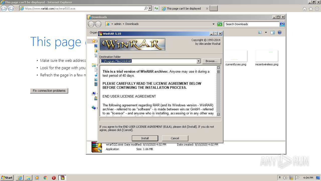Click Fix connection problems in Internet Explorer
321x181 pixels.
[49, 91]
